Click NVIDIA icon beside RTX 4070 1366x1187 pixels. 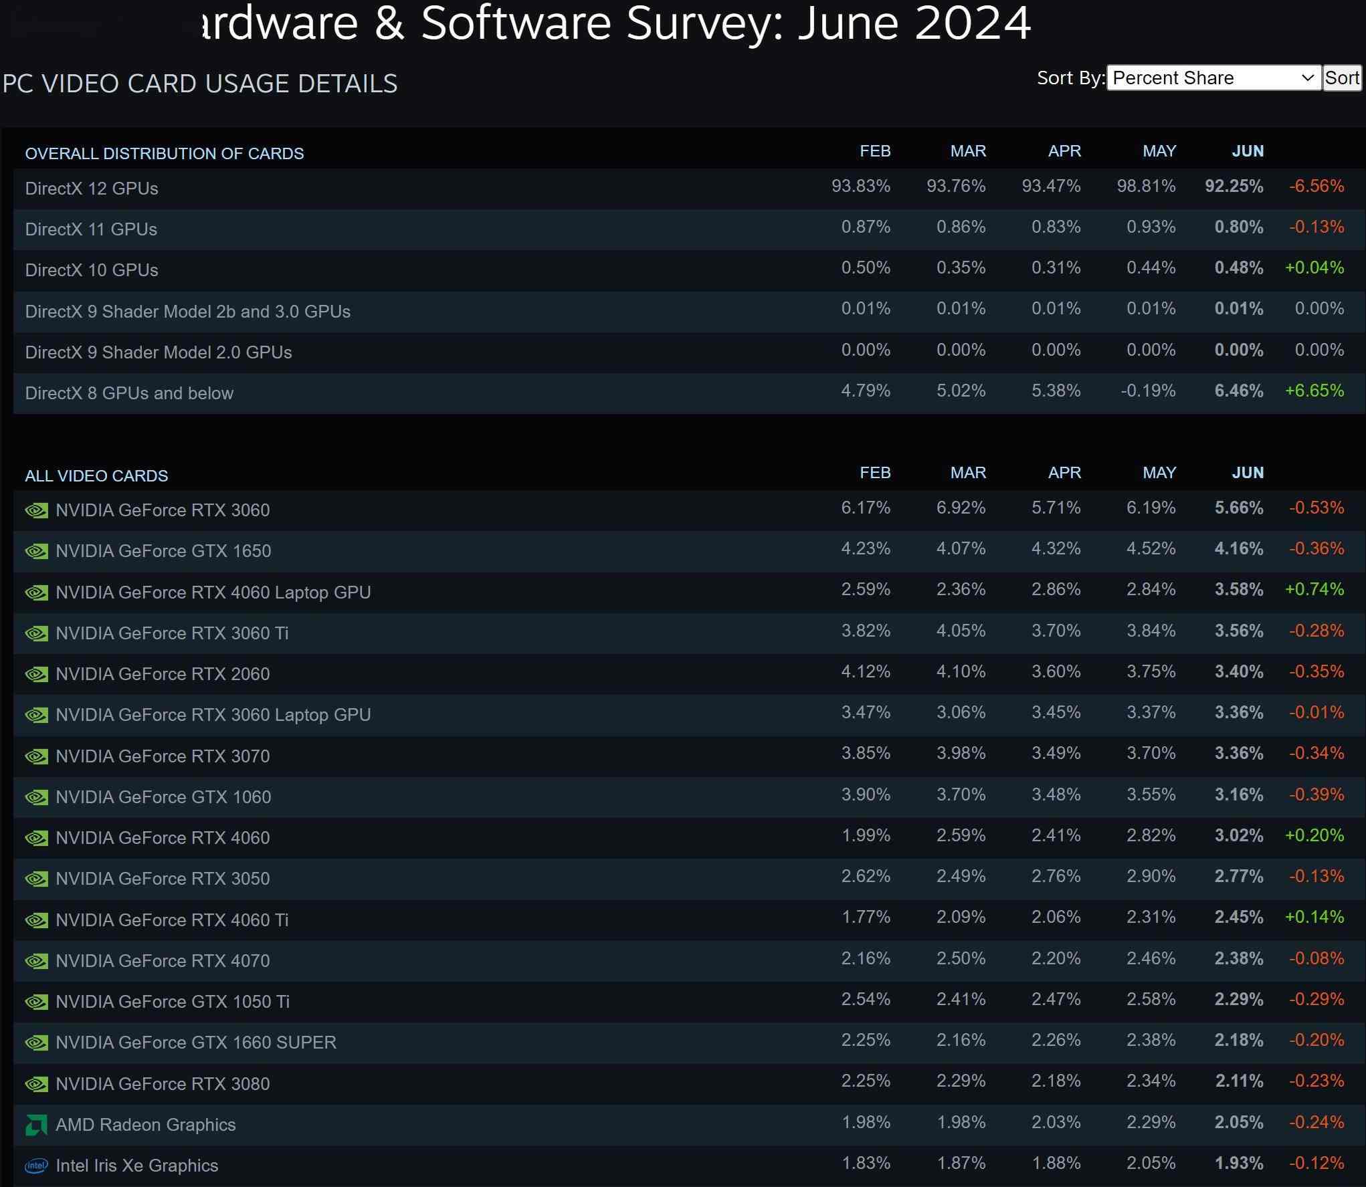[37, 961]
